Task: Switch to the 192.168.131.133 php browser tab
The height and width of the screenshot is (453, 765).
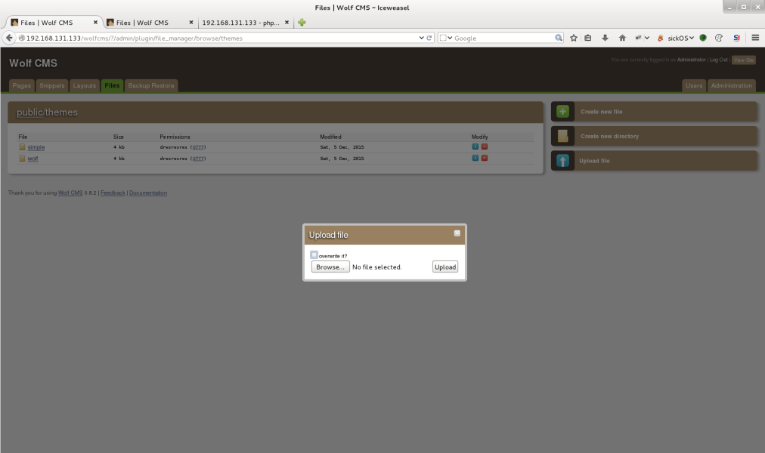Action: click(x=240, y=23)
